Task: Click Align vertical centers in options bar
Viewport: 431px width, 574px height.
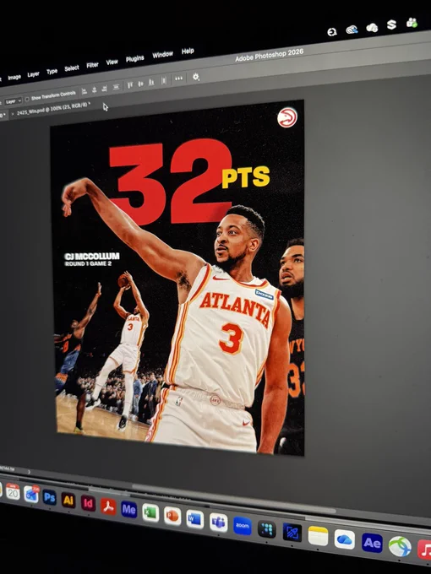Action: tap(140, 84)
